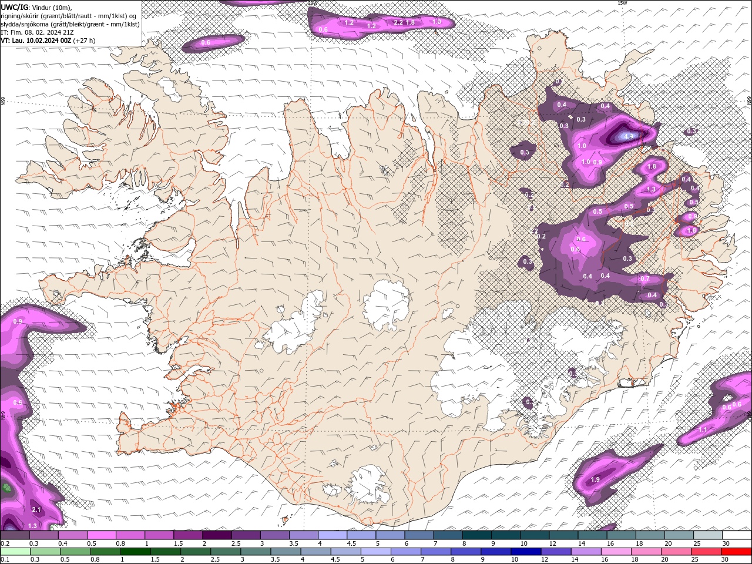The width and height of the screenshot is (752, 564).
Task: Click the pale grey legend swatch labeled 25
Action: 708,535
